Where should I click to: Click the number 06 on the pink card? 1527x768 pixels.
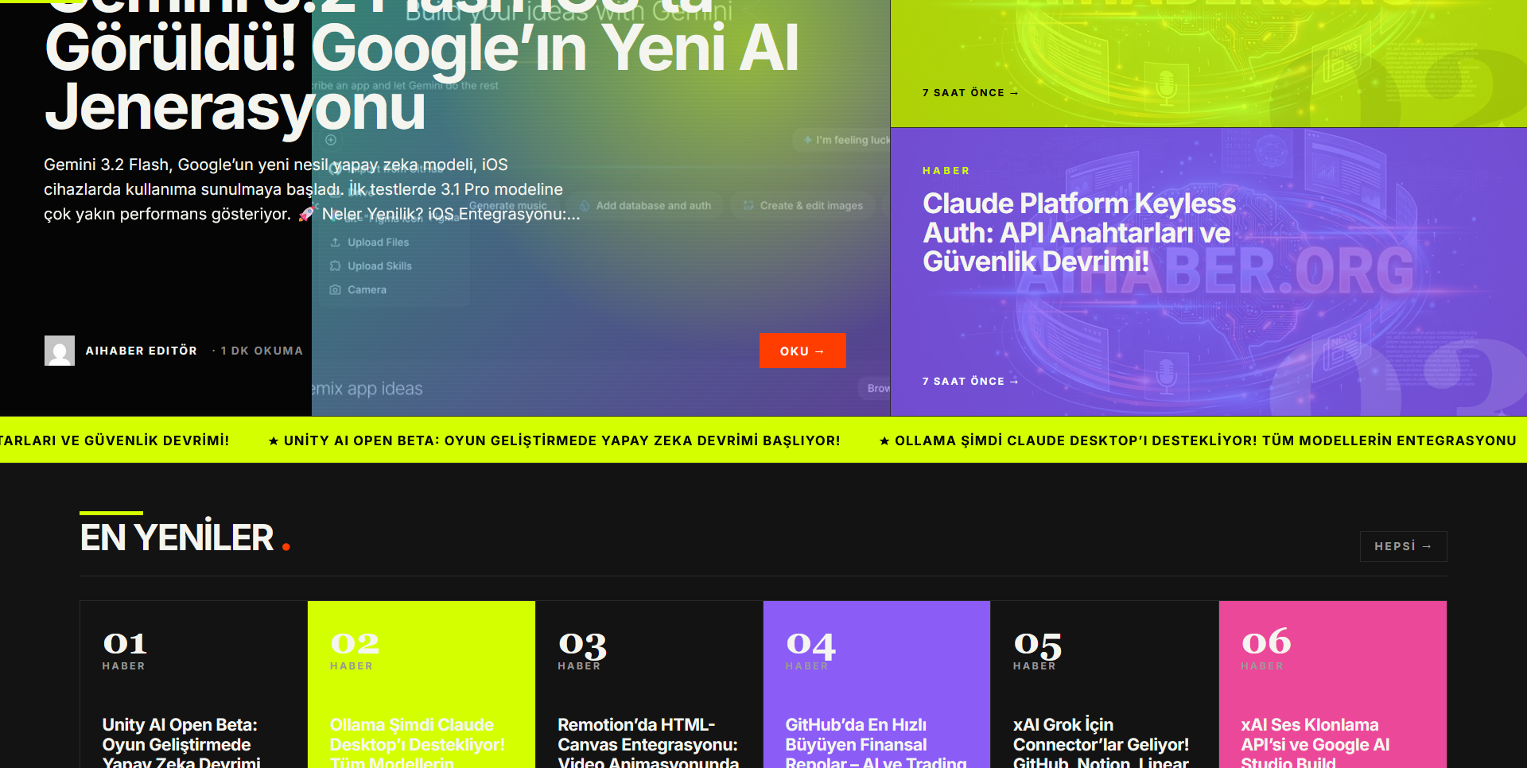1266,642
